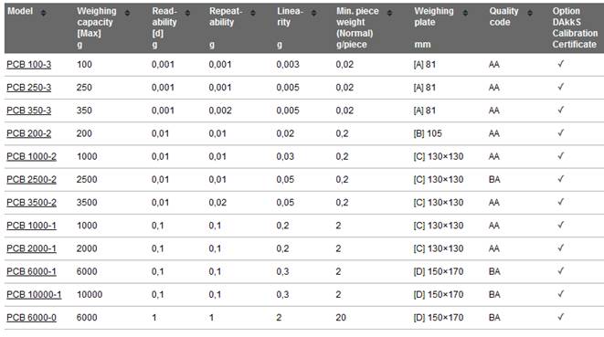This screenshot has height=337, width=604.
Task: Open the PCB 10000-1 model link
Action: point(34,295)
